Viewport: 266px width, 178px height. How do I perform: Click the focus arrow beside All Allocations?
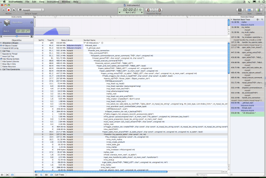(102, 43)
